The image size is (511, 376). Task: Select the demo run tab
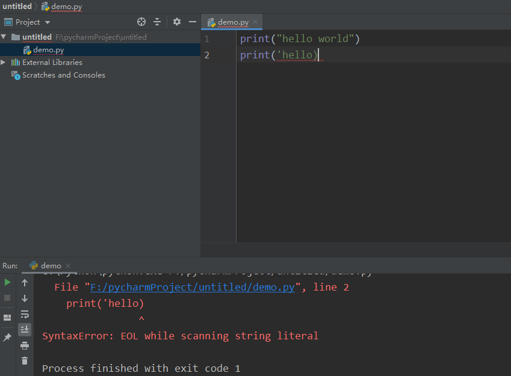pos(51,266)
